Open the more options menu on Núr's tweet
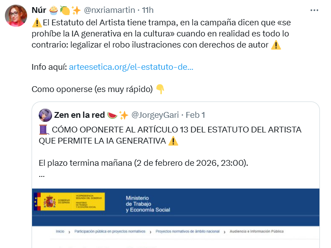 (x=315, y=10)
